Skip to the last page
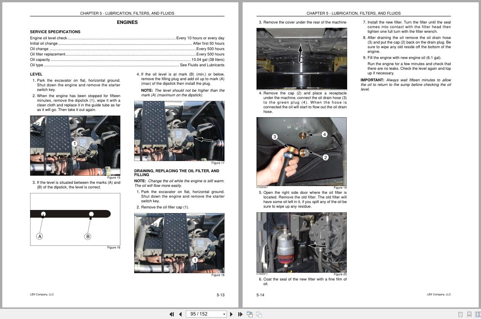This screenshot has width=481, height=319. (239, 314)
